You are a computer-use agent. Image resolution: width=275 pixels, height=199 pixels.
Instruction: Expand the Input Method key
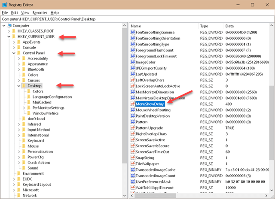pos(19,130)
